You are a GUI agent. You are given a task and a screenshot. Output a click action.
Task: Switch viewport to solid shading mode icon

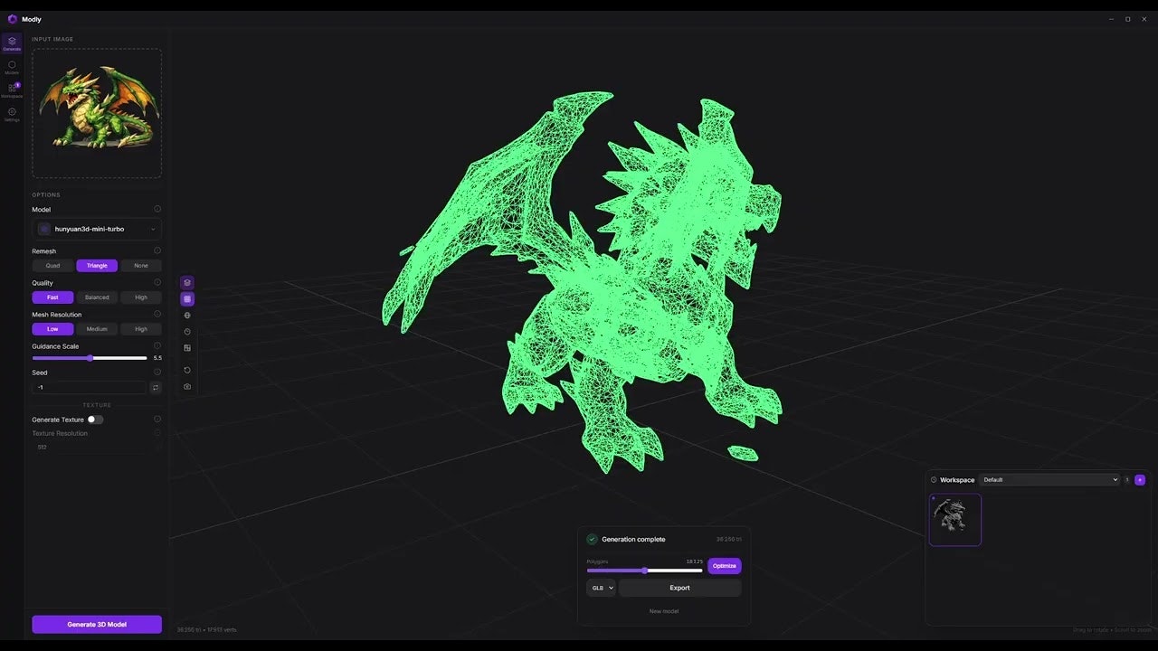point(187,282)
